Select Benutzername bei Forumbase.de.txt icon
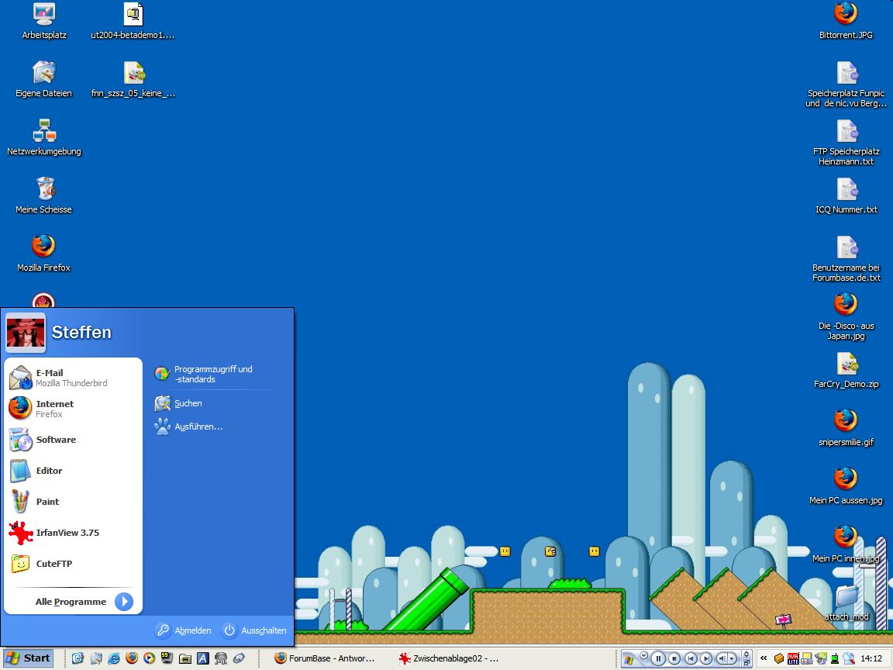Viewport: 893px width, 670px height. 846,258
